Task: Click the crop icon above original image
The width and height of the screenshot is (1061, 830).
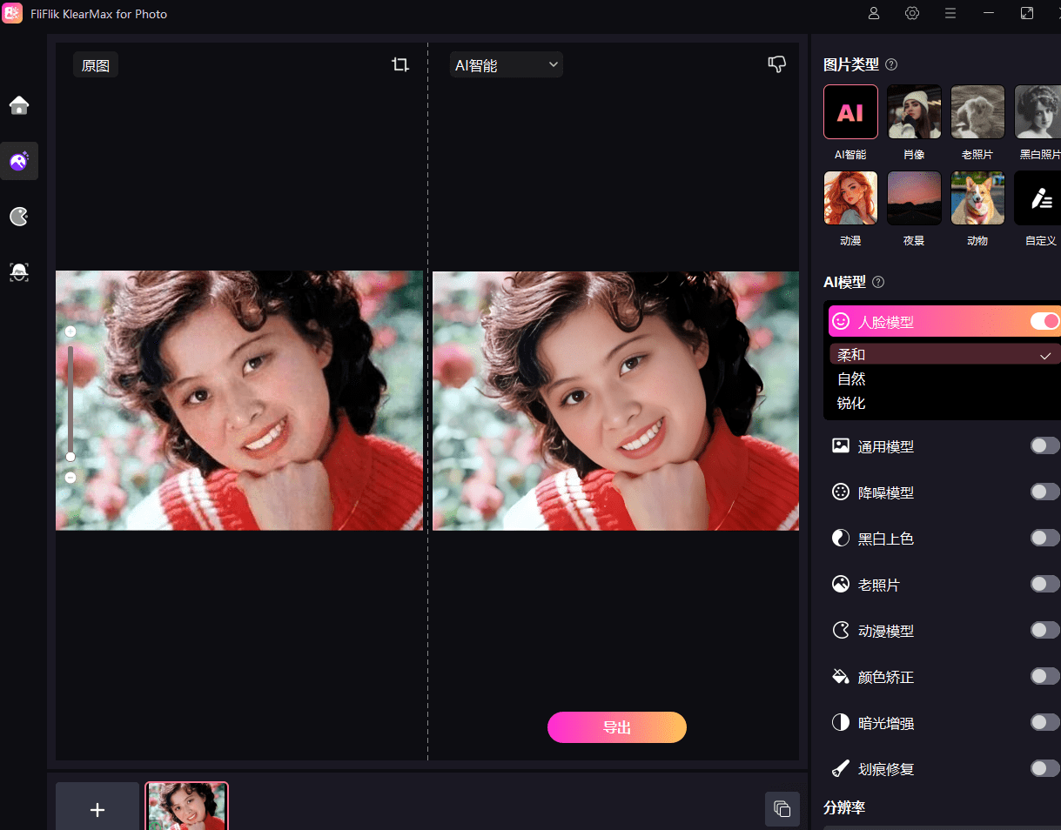Action: click(400, 64)
